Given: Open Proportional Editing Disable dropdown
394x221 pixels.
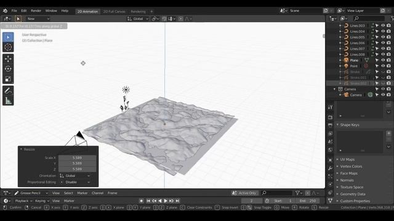Looking at the screenshot, I should click(x=75, y=182).
